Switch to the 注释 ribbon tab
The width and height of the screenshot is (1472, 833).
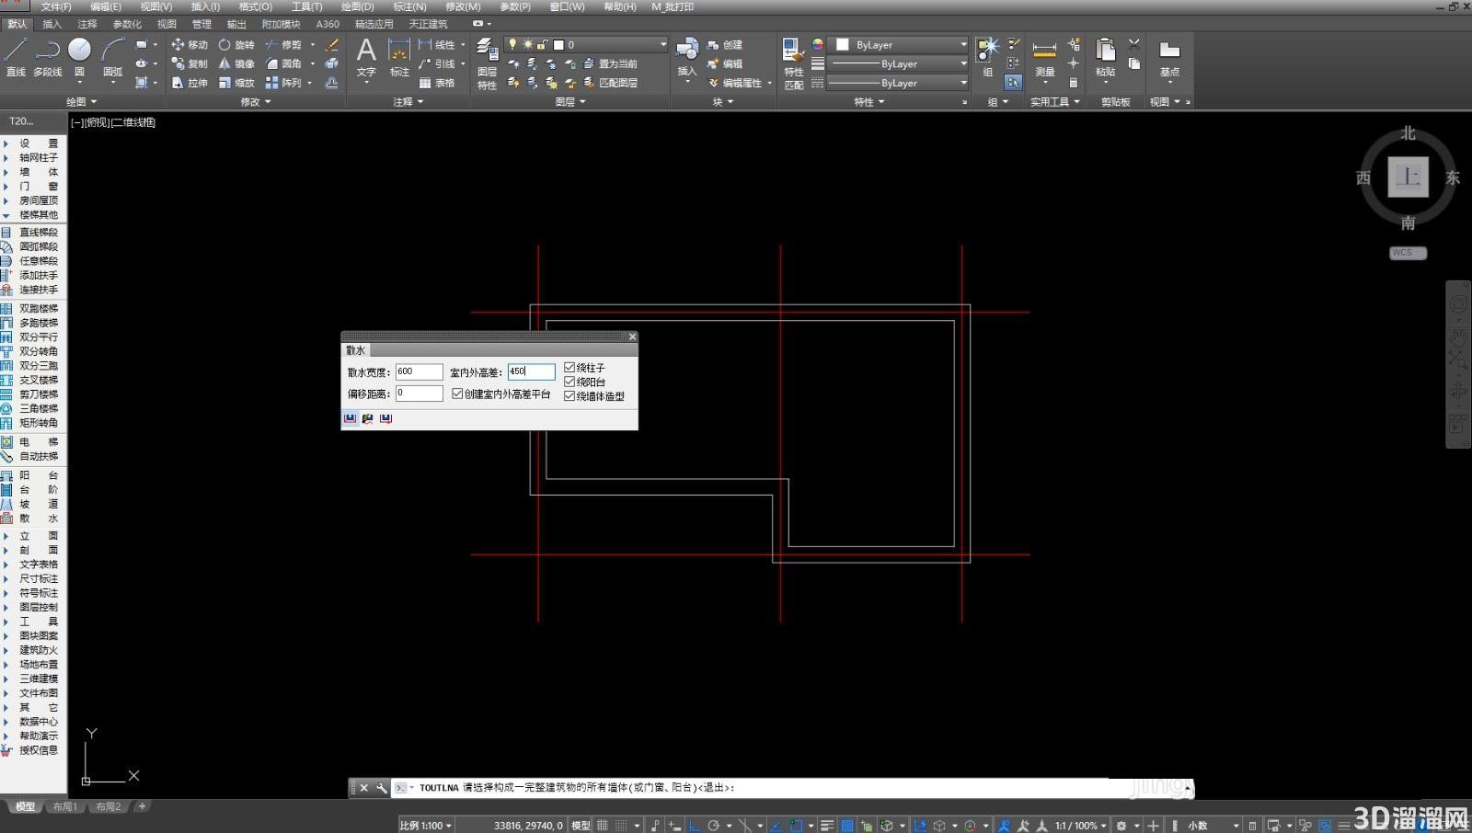click(x=87, y=24)
